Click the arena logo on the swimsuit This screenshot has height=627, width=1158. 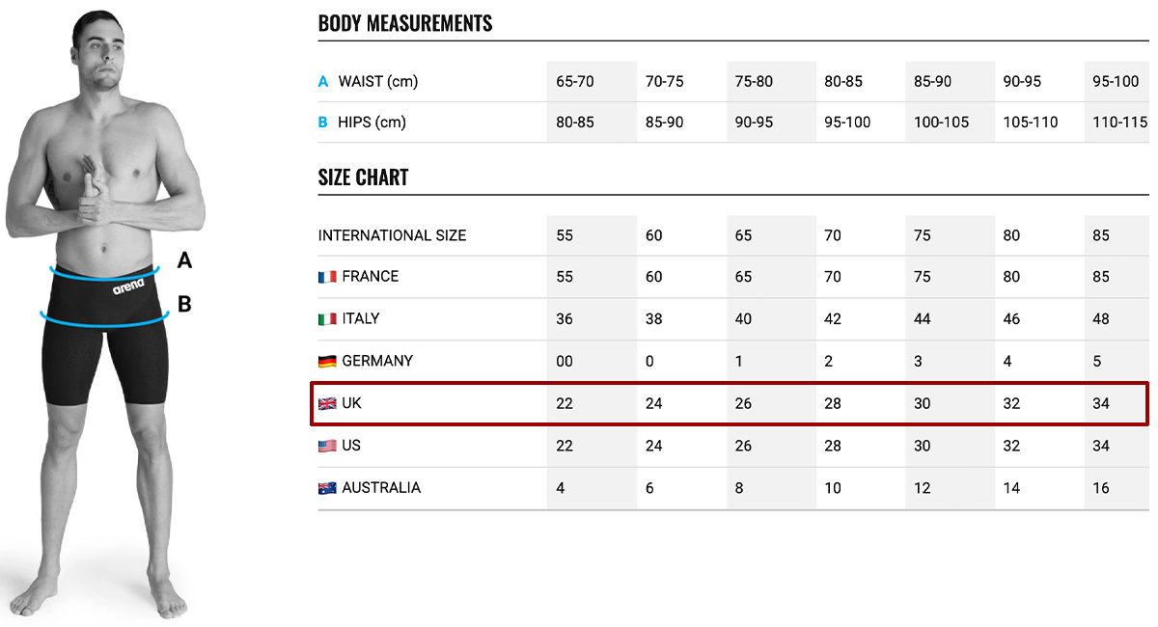tap(128, 286)
